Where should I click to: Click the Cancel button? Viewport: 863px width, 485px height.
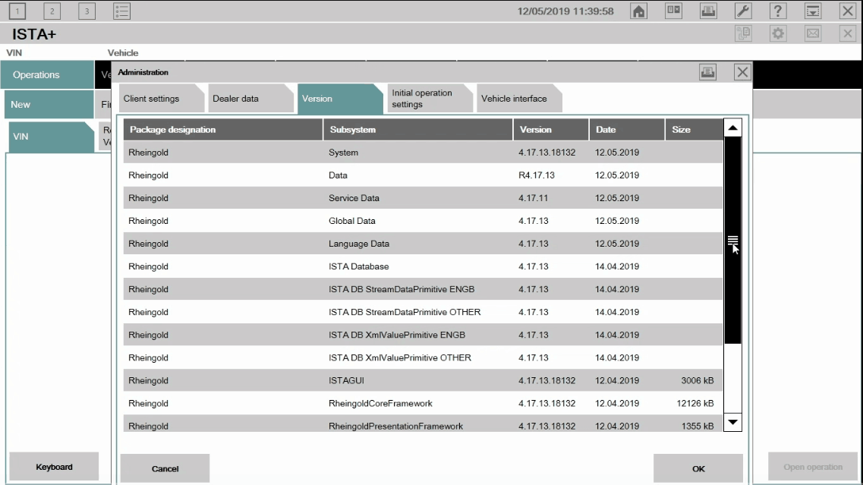point(165,469)
